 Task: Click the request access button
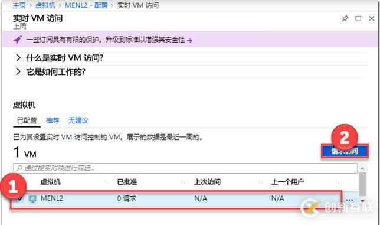tap(345, 151)
